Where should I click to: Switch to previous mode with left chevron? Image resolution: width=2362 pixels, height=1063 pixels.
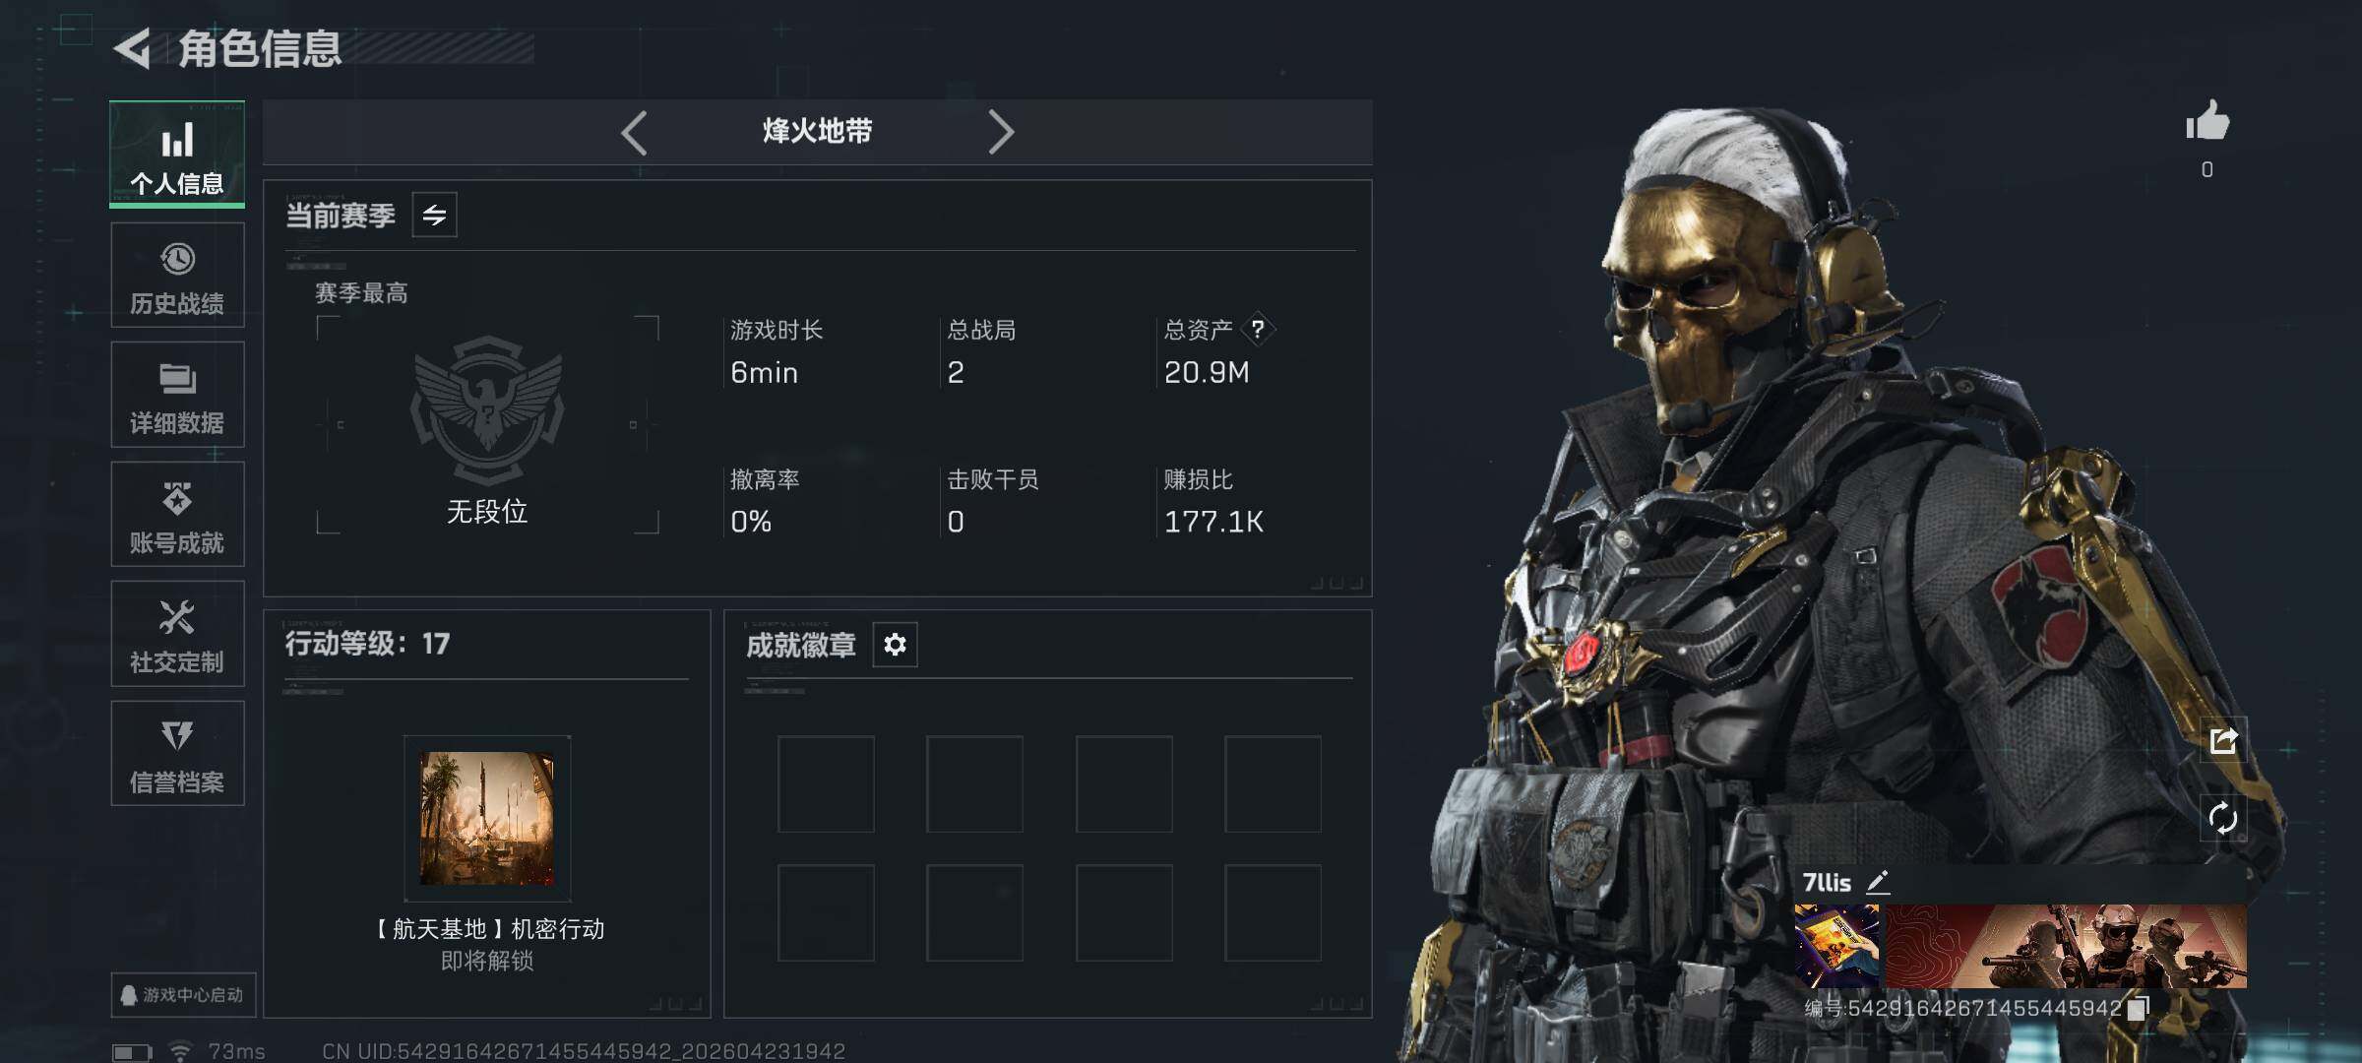[635, 132]
